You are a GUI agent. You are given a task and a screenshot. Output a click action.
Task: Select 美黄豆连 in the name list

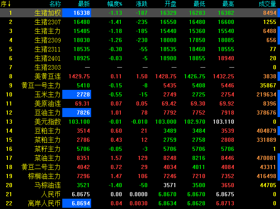click(x=47, y=76)
